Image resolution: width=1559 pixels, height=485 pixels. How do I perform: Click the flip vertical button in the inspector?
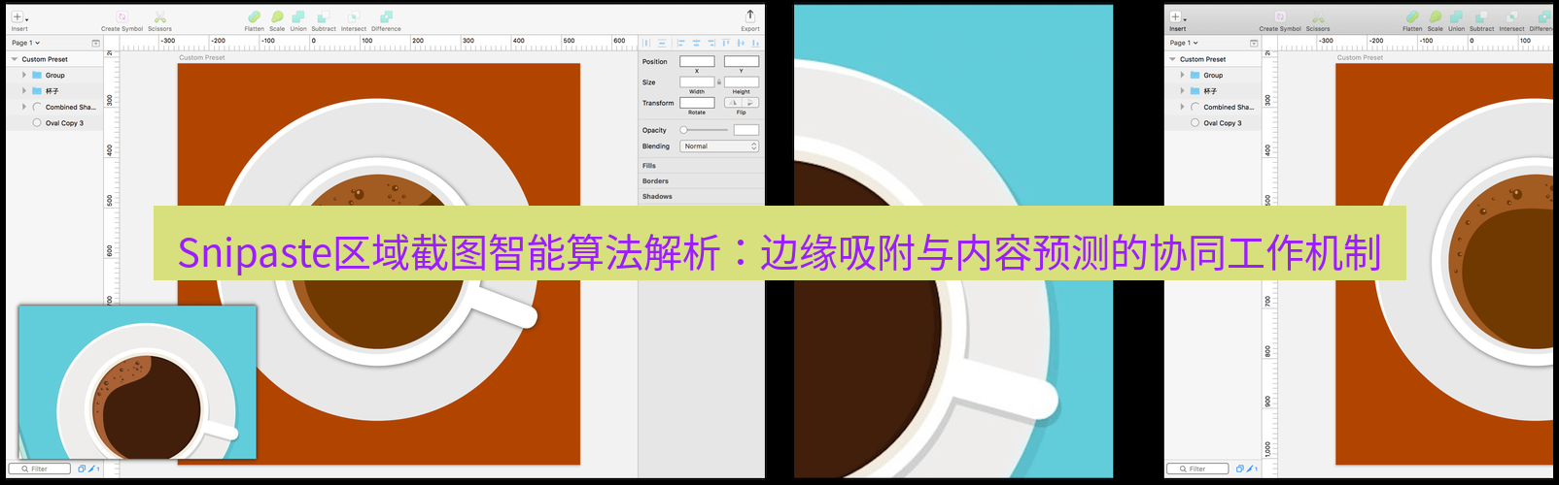[750, 102]
